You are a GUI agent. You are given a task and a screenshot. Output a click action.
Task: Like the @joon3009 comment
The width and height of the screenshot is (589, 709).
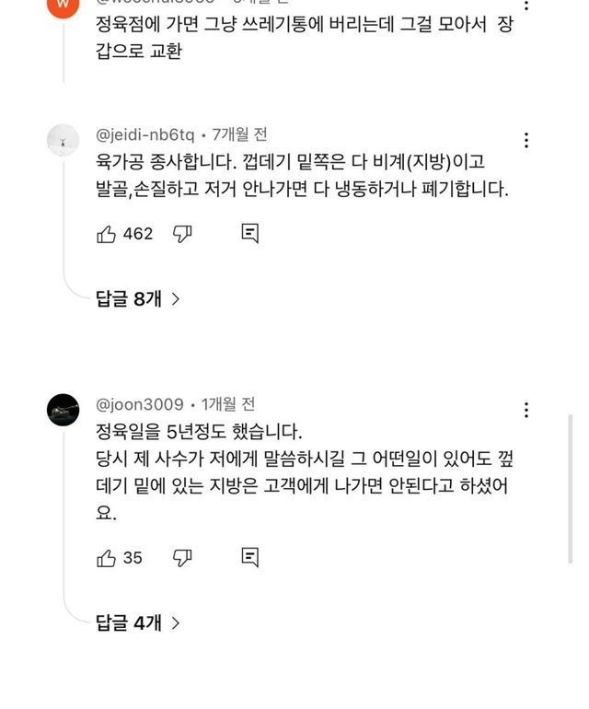[x=107, y=557]
